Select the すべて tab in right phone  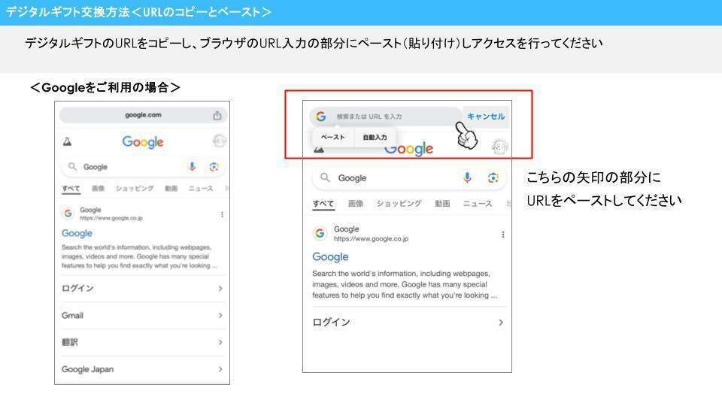tap(323, 204)
